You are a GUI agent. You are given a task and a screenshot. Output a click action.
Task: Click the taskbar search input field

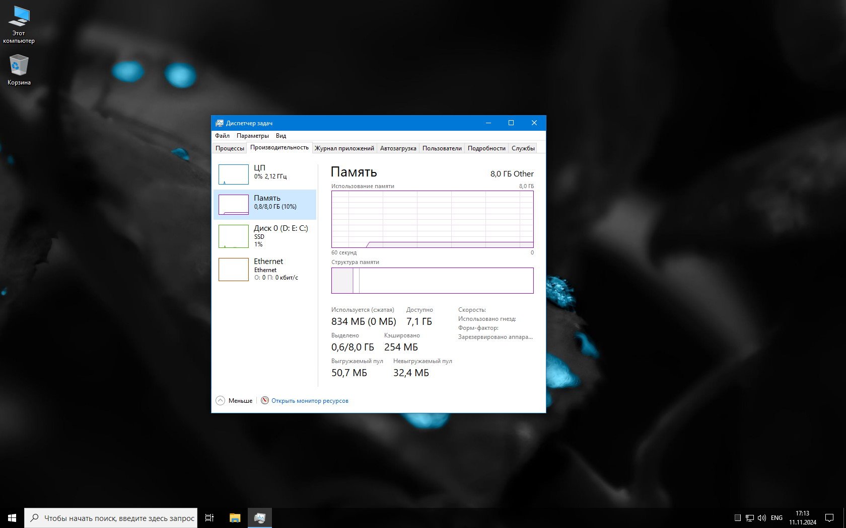(119, 518)
